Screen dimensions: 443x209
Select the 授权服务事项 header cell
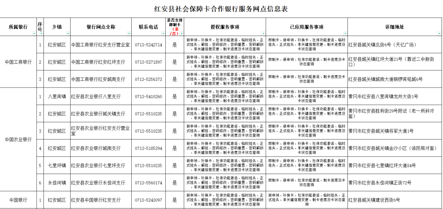tap(225, 27)
